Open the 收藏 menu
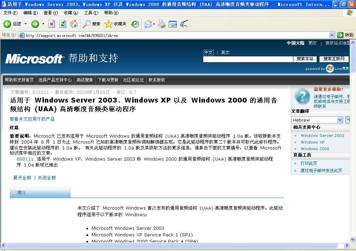Viewport: 356px width, 251px height. pos(71,13)
